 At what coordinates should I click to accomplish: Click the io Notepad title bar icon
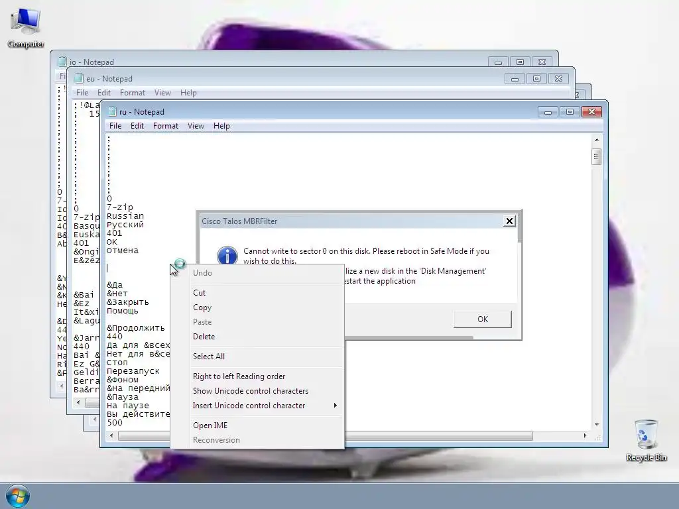coord(62,62)
